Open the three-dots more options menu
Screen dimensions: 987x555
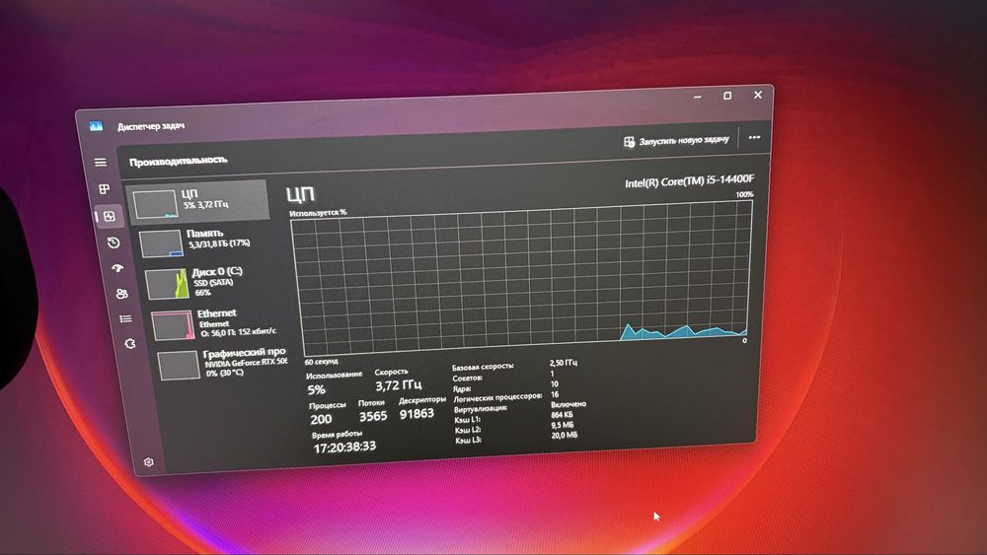click(754, 137)
